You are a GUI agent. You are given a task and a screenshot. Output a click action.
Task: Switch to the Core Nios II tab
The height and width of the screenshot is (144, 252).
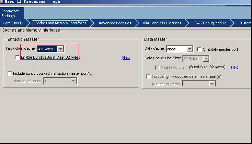[13, 23]
